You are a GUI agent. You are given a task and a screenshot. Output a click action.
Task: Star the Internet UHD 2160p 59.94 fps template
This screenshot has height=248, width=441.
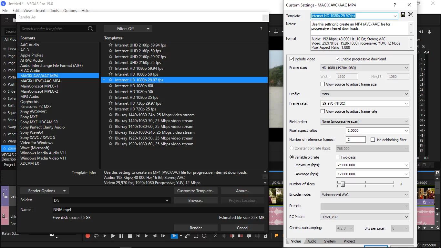click(110, 45)
